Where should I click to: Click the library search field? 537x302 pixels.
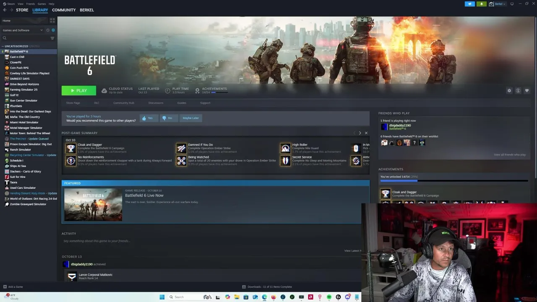pos(25,38)
